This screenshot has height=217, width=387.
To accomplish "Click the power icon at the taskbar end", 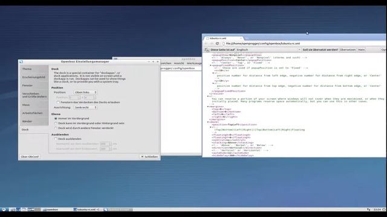I will (384, 209).
